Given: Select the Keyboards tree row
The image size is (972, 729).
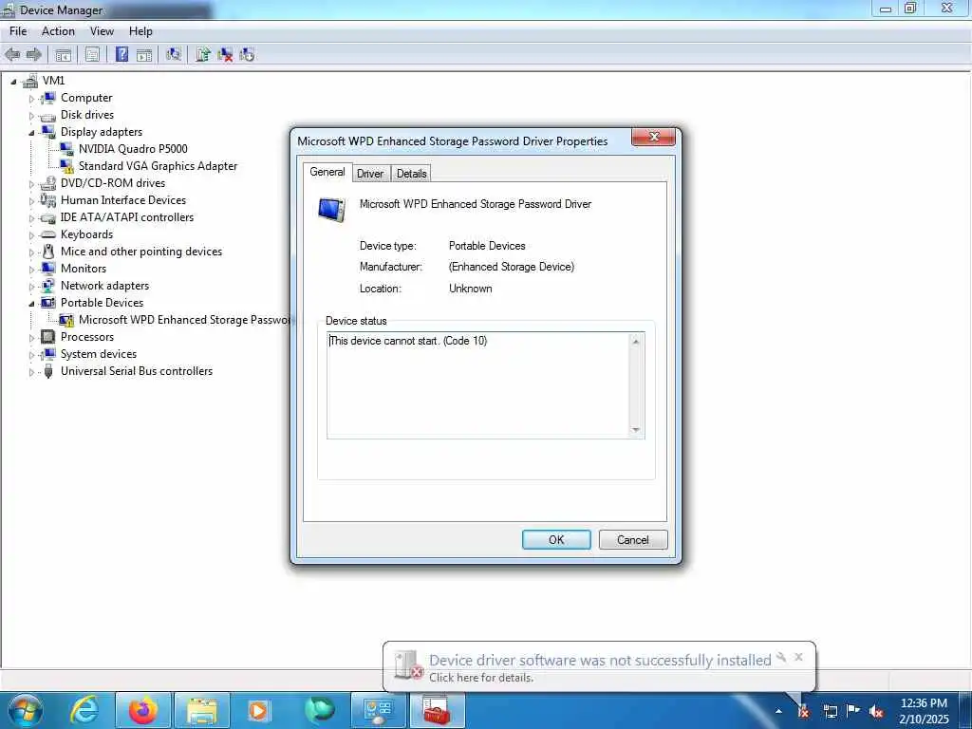Looking at the screenshot, I should click(86, 234).
